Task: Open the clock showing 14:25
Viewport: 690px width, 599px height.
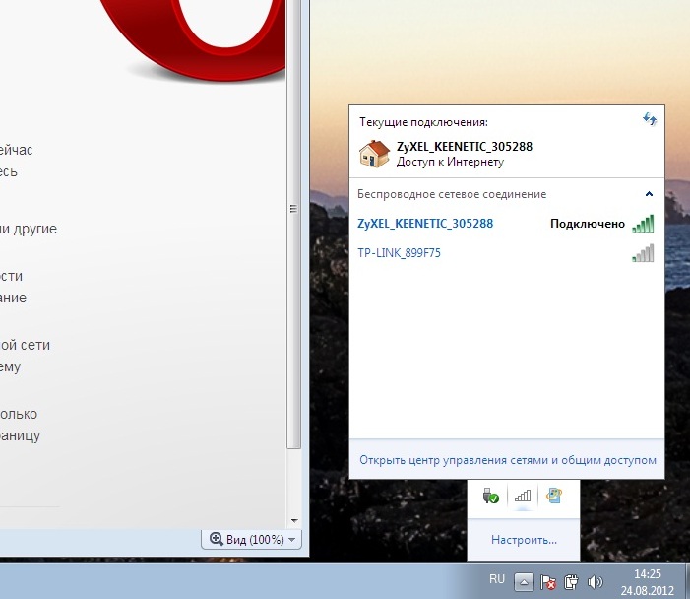Action: coord(648,582)
